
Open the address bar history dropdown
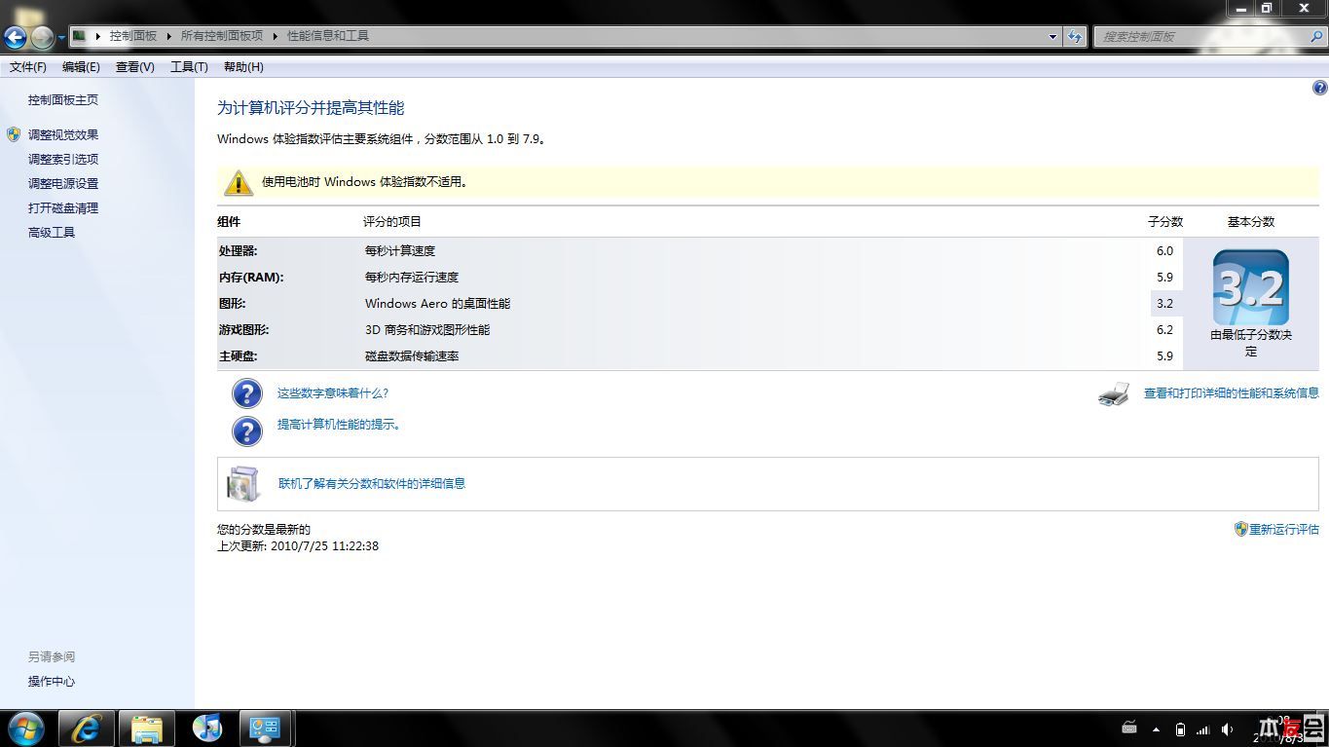[1052, 36]
